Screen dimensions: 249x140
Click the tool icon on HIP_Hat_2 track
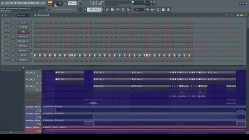(x=37, y=76)
